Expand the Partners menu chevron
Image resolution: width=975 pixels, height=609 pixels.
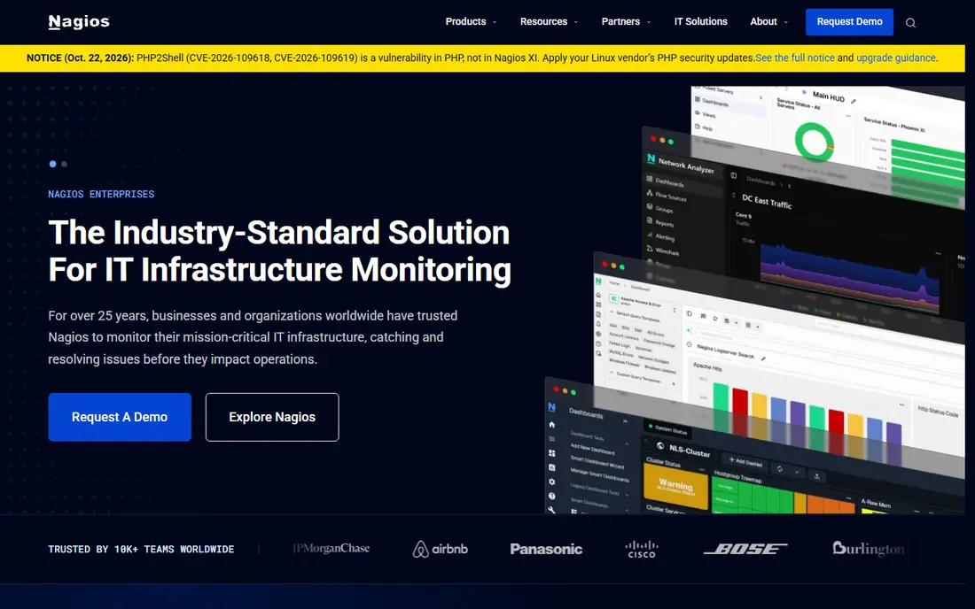coord(649,22)
